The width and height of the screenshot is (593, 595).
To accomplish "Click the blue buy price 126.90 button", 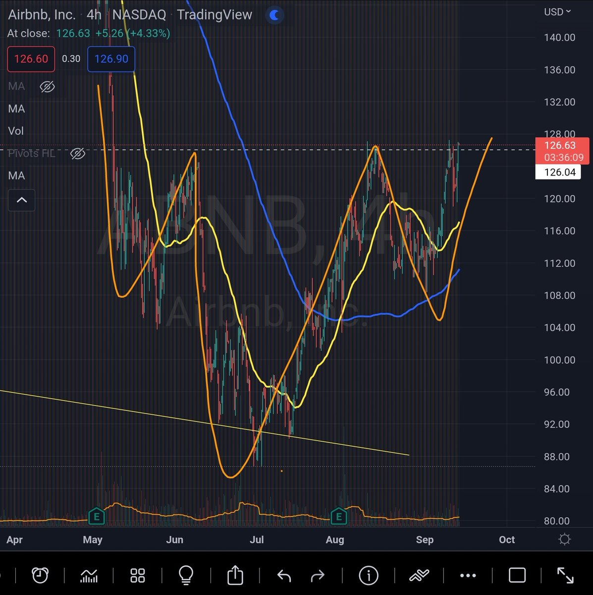I will click(111, 59).
